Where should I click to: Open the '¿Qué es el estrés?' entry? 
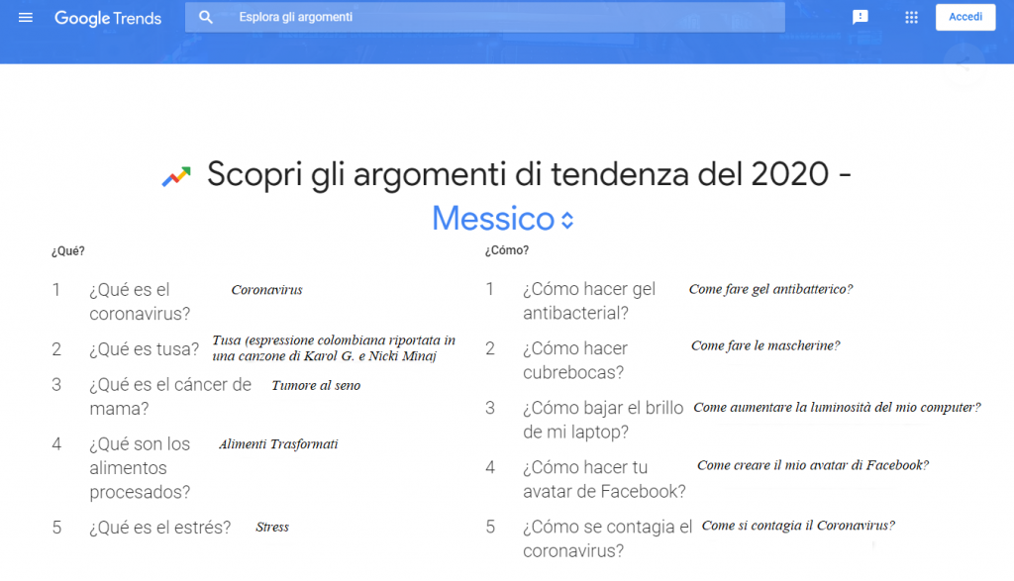(x=159, y=528)
